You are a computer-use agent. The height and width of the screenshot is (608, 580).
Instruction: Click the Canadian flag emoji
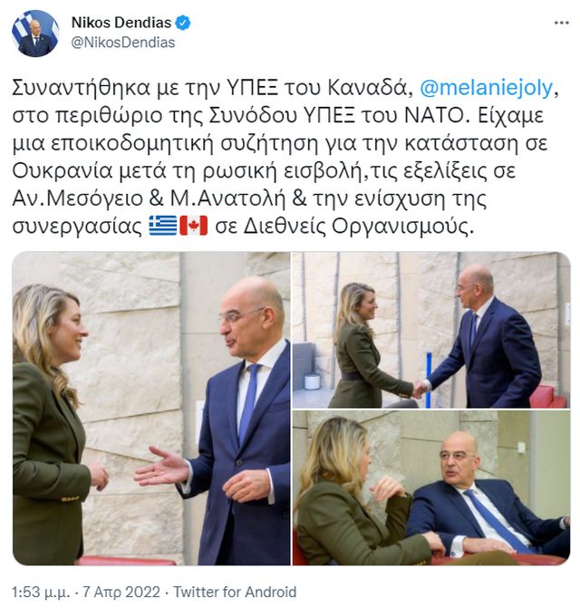(193, 226)
